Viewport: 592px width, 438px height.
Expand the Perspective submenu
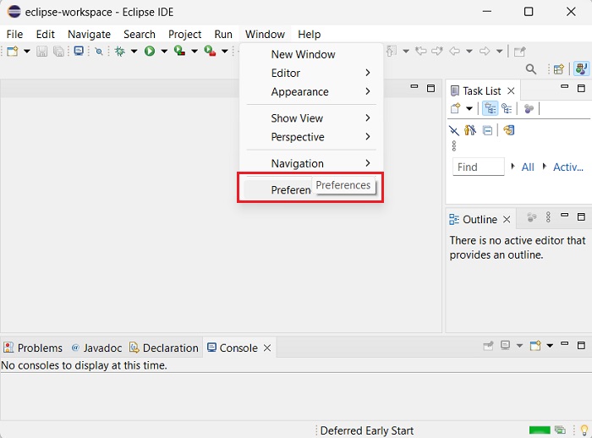tap(311, 137)
